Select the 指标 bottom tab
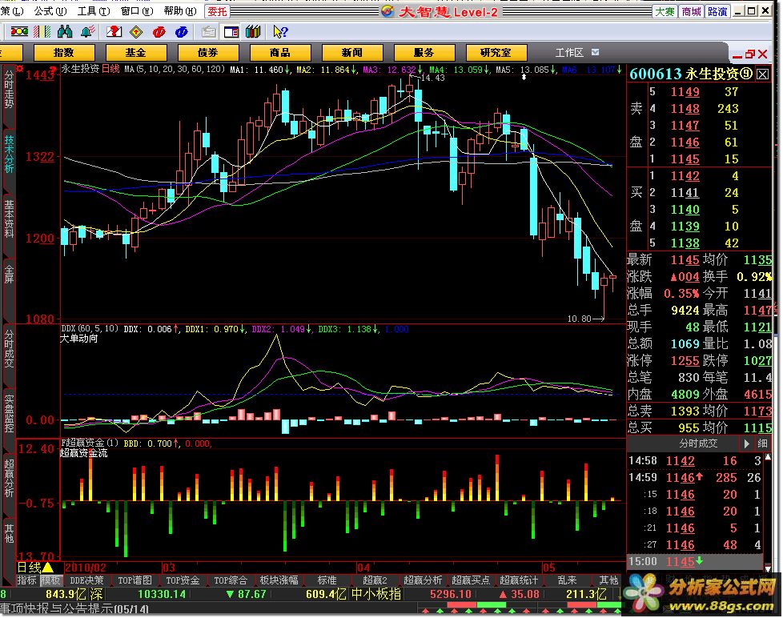 click(x=26, y=580)
